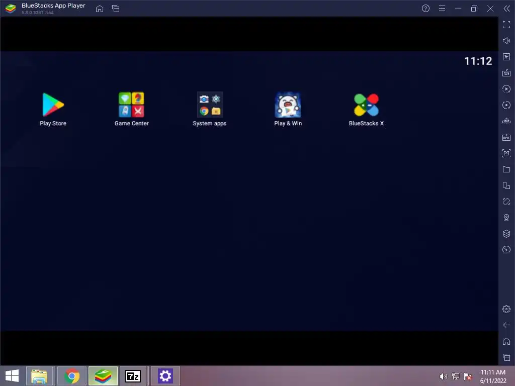Click the circular sync arrows icon
Screen dimensions: 515x386
(x=506, y=105)
